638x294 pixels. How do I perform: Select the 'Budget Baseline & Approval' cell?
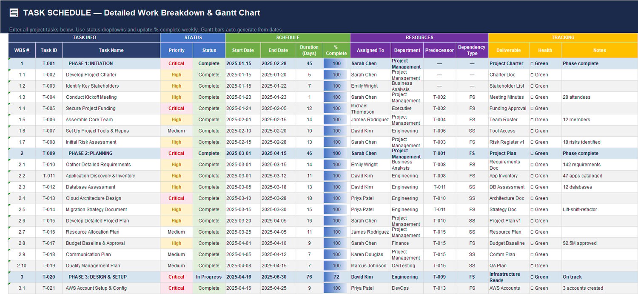[111, 243]
